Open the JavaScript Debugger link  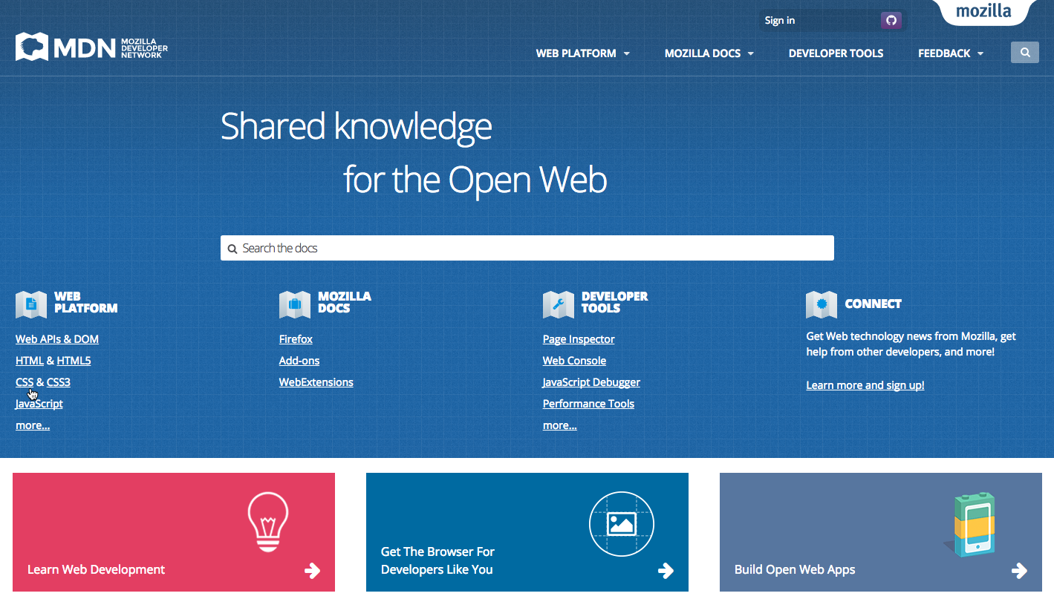pyautogui.click(x=591, y=382)
